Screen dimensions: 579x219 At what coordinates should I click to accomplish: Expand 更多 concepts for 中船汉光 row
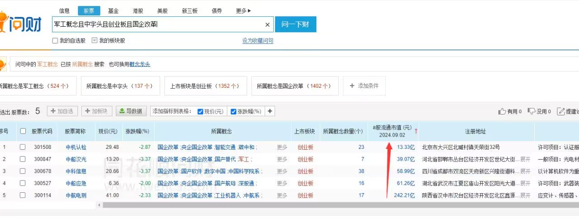coord(282,159)
